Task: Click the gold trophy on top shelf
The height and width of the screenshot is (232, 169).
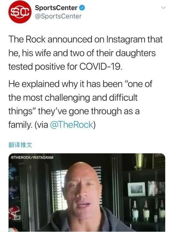Action: tap(139, 161)
